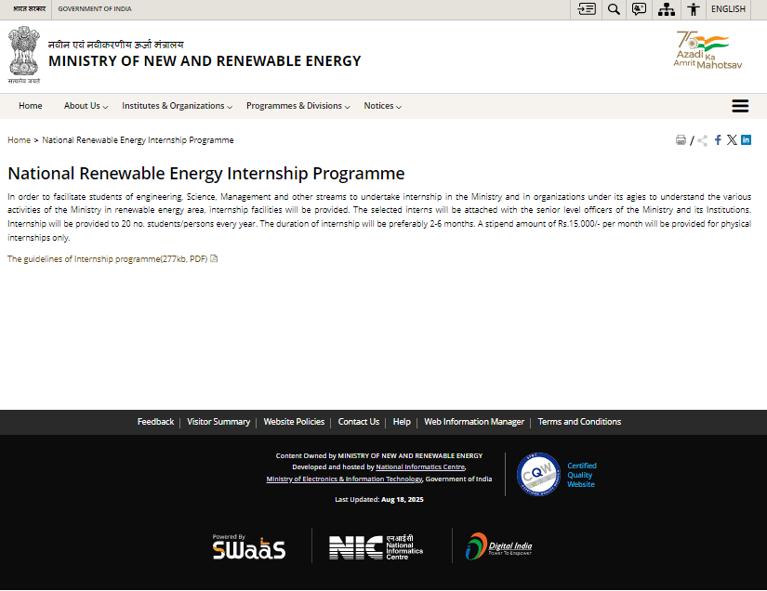
Task: Click the login icon in the header
Action: [586, 9]
